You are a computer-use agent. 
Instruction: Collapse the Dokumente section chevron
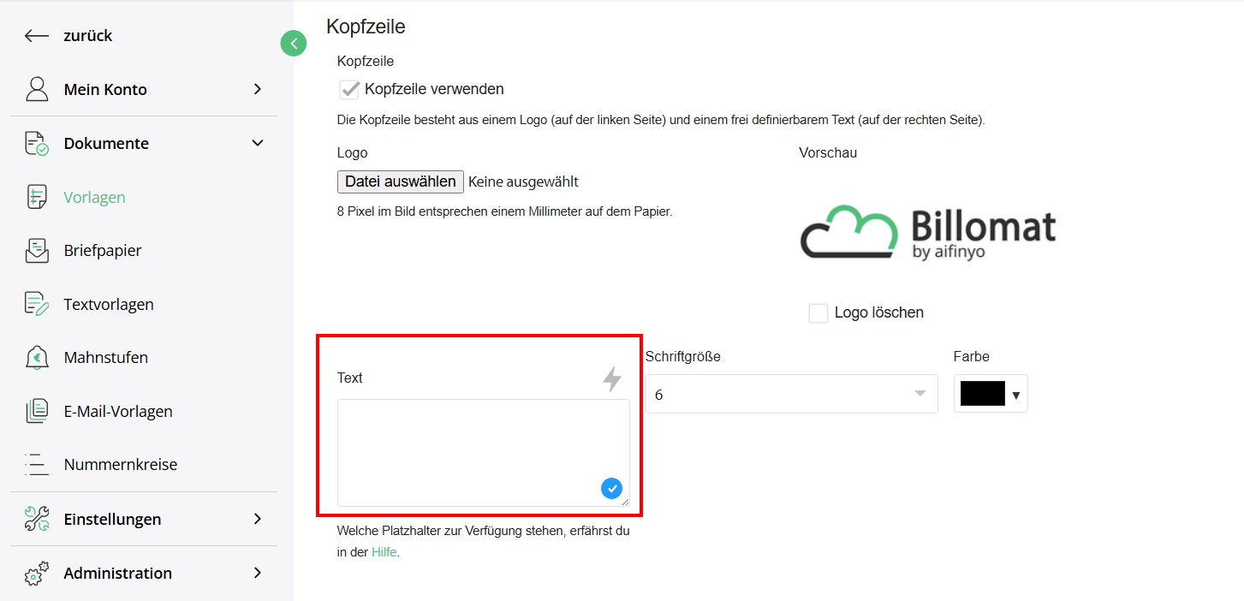pyautogui.click(x=258, y=143)
